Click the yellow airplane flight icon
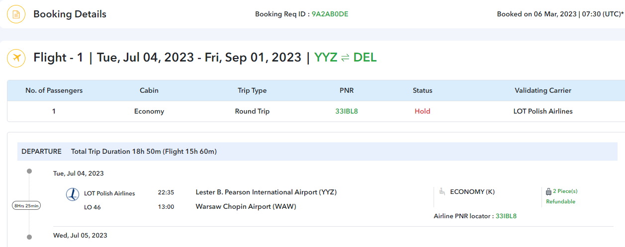 click(x=16, y=58)
